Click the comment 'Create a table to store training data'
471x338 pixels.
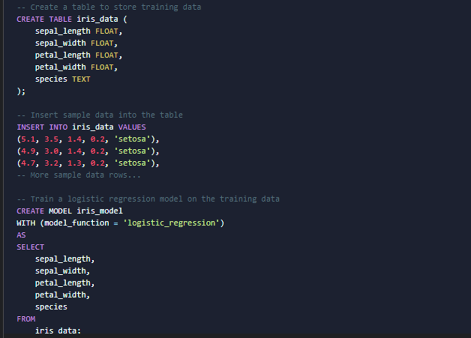109,7
